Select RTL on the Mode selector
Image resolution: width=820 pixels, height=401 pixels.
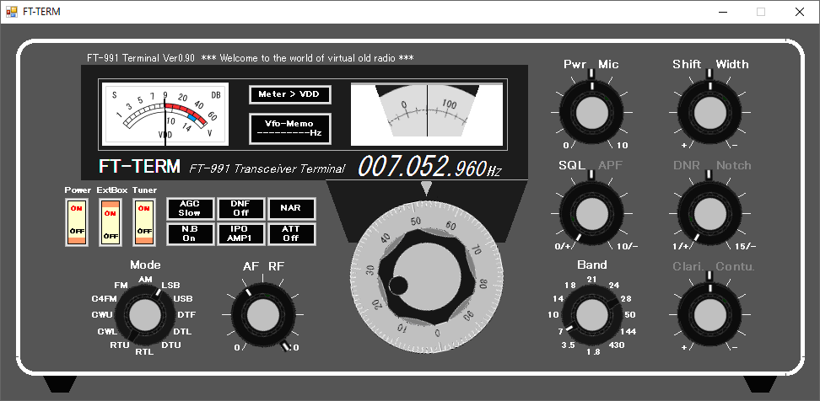pos(145,352)
